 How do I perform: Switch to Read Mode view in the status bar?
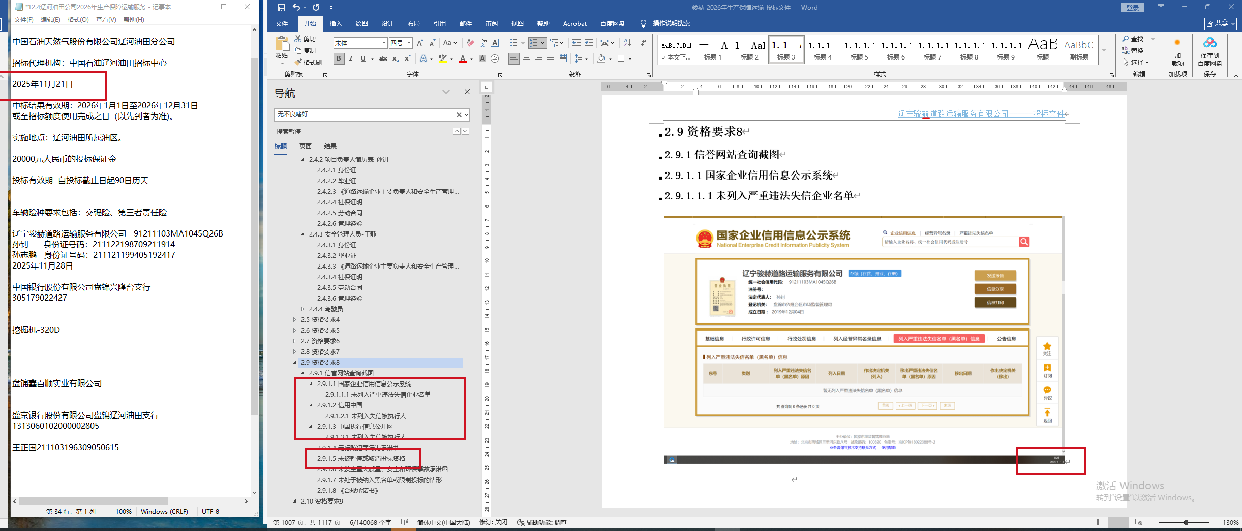1098,522
